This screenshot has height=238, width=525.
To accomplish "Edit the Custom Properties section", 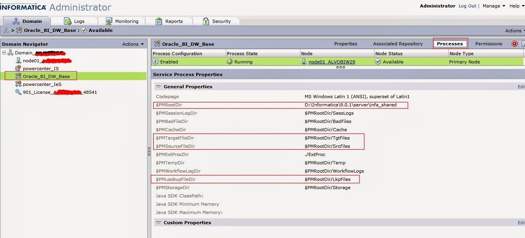I will (x=521, y=223).
